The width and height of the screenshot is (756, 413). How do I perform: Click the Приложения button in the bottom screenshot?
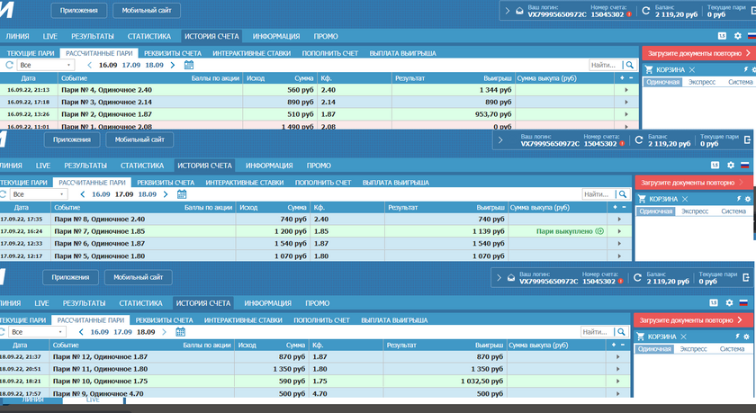70,277
